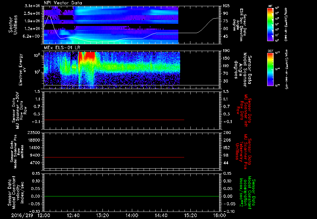Click the NPI sector spectrogram plot
Image resolution: width=317 pixels, height=219 pixels.
tap(111, 25)
